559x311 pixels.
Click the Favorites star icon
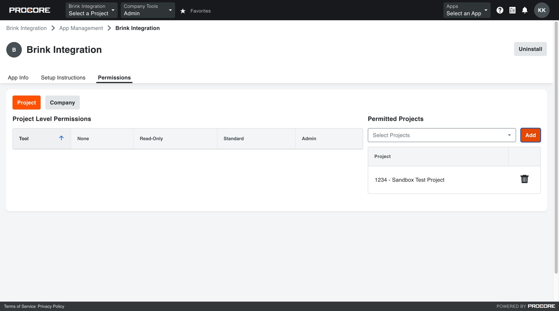coord(183,11)
